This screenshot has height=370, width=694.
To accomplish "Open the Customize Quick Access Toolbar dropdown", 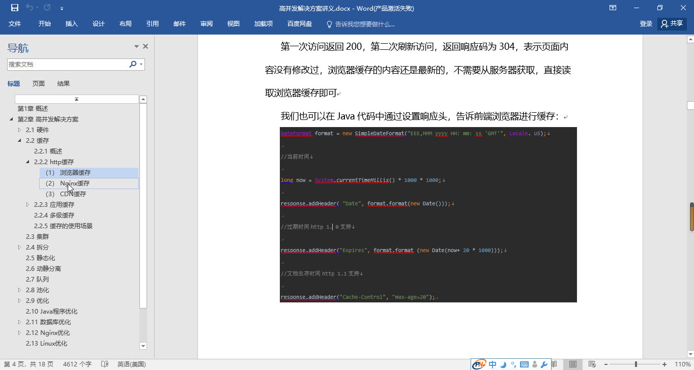I will [x=62, y=8].
